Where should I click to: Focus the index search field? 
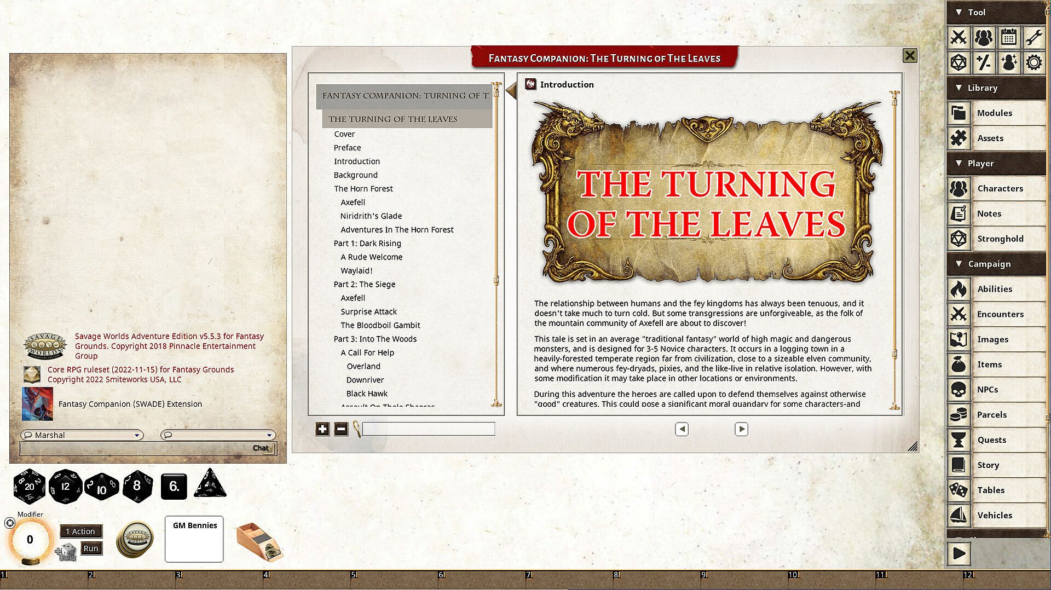(x=429, y=429)
